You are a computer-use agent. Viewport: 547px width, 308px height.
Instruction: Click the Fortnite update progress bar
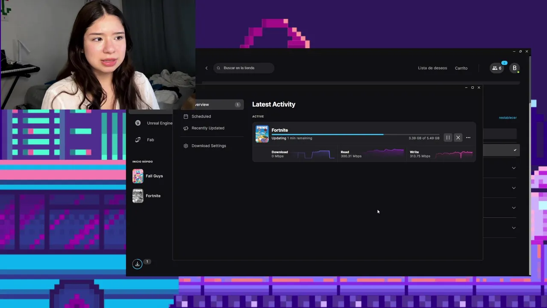pos(355,134)
